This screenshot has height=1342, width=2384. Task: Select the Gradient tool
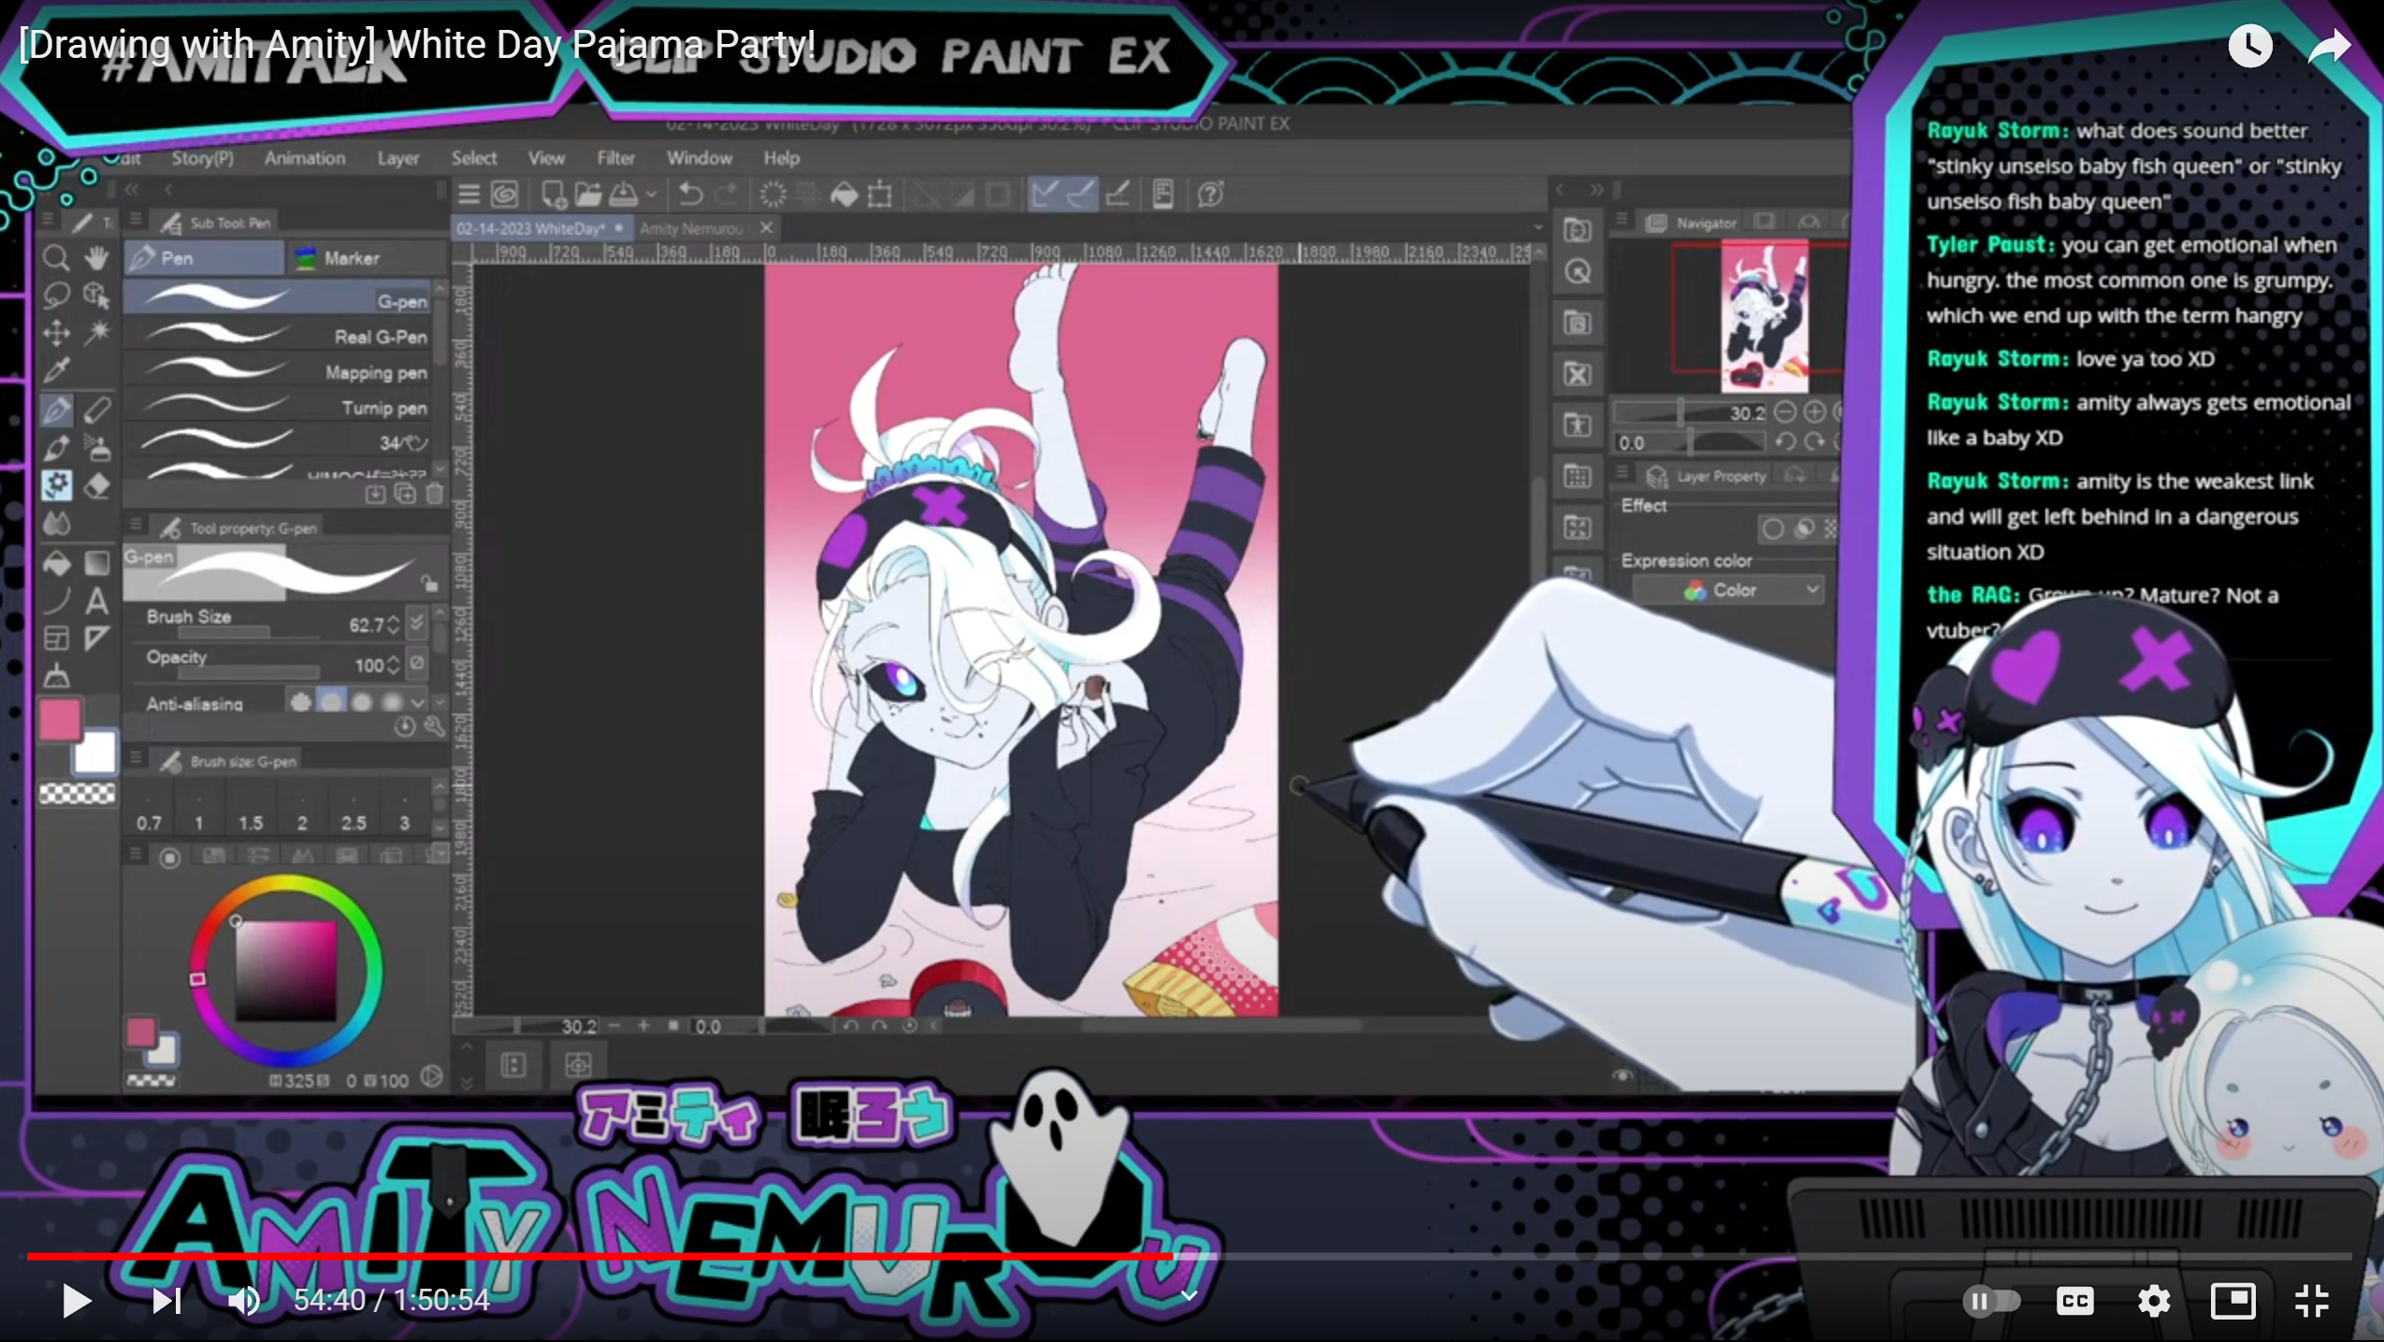(96, 563)
